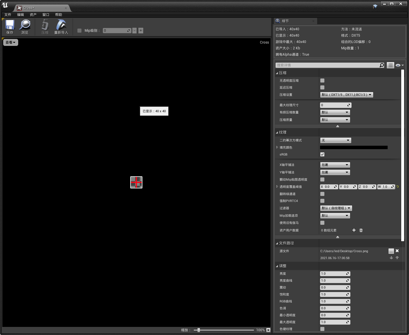Enable 翻转绿通道 (Flip Green Channel)
Viewport: 409px width, 335px height.
(x=322, y=194)
